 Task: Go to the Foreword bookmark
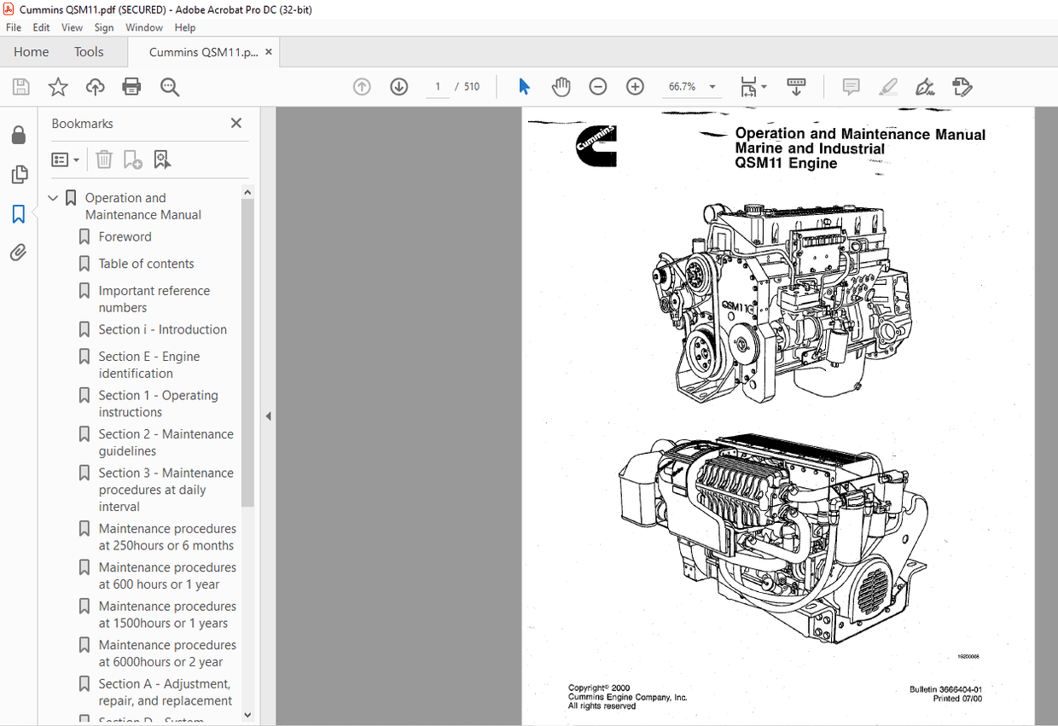(124, 236)
